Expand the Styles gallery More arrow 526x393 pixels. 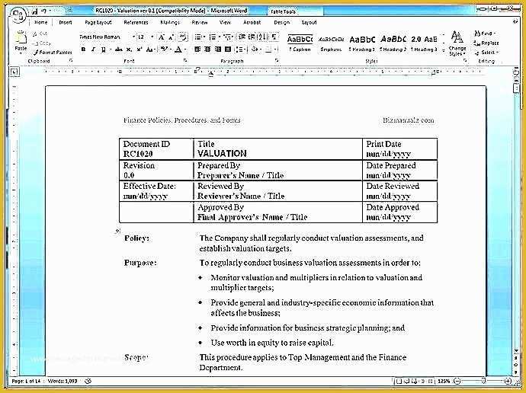[444, 50]
